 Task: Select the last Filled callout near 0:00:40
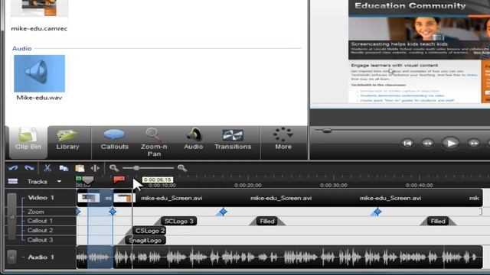click(x=438, y=221)
